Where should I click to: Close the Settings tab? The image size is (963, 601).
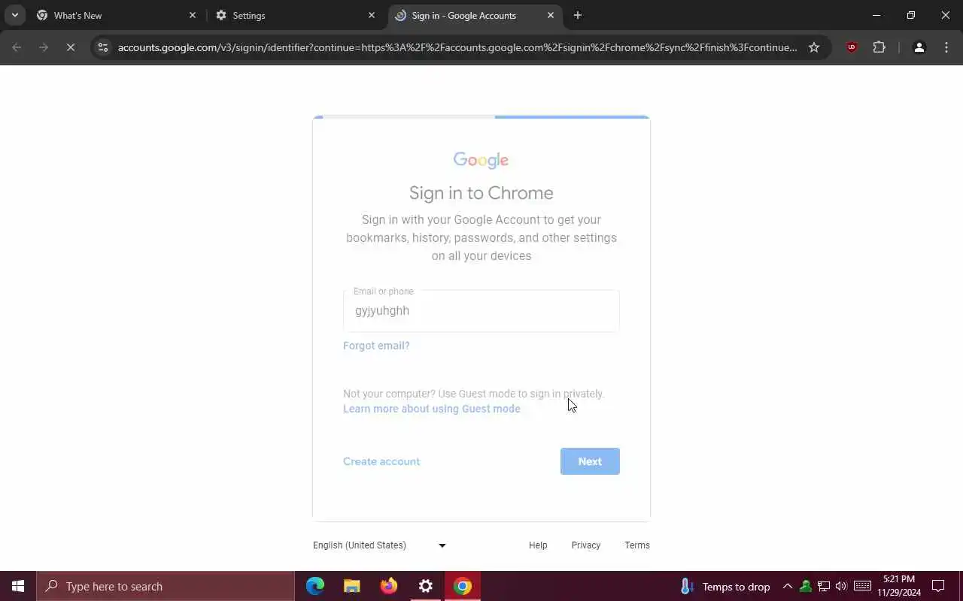[x=371, y=15]
